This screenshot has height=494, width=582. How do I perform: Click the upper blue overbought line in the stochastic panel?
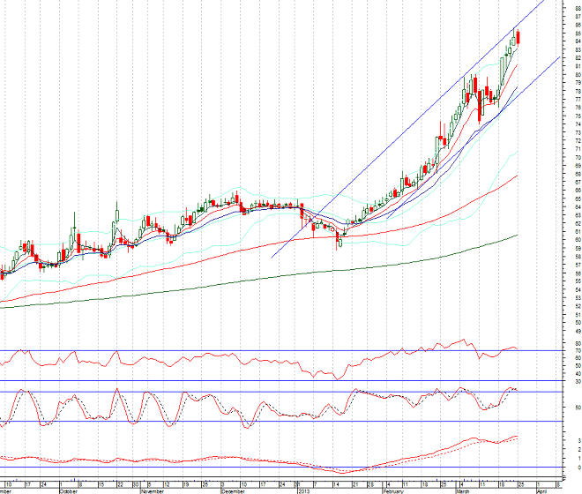[x=265, y=392]
